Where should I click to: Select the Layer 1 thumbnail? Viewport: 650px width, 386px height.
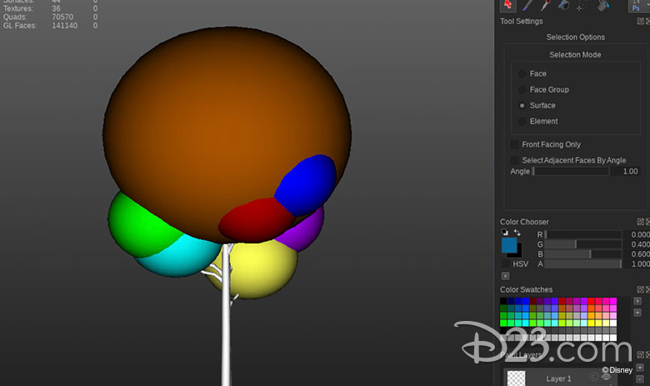(516, 378)
